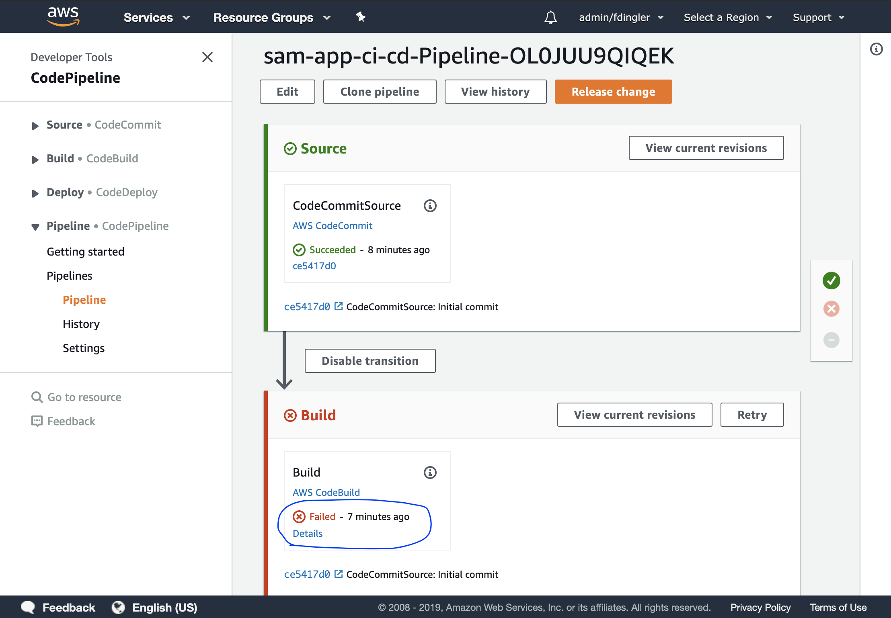Open the page info panel icon
Image resolution: width=891 pixels, height=618 pixels.
point(877,49)
